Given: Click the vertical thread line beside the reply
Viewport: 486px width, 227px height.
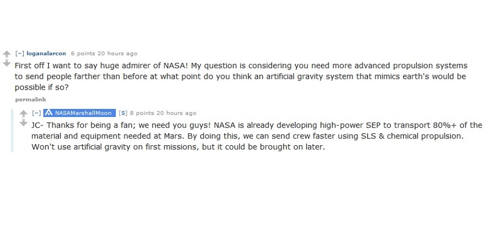Looking at the screenshot, I should click(x=12, y=131).
